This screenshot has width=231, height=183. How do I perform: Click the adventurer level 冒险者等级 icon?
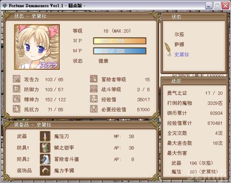(x=94, y=79)
